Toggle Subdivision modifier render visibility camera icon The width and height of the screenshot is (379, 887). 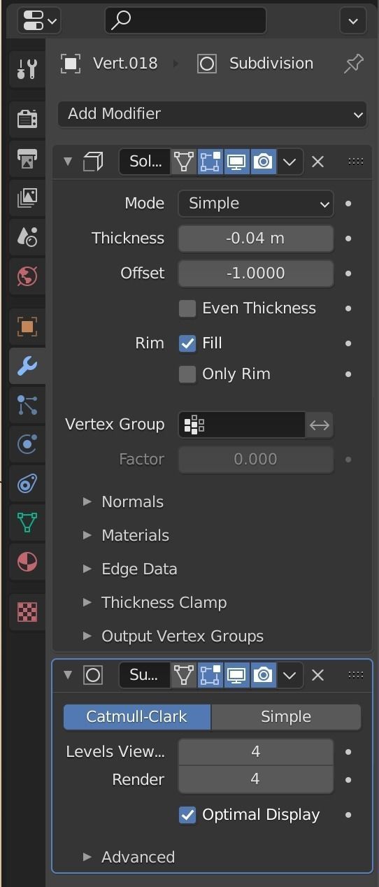(x=263, y=675)
